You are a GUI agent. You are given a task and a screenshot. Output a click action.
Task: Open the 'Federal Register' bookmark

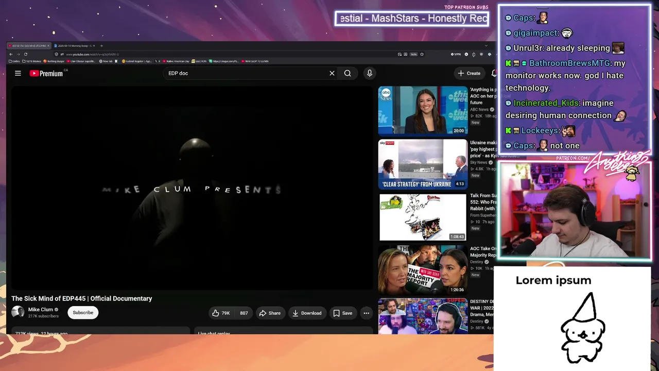point(137,61)
